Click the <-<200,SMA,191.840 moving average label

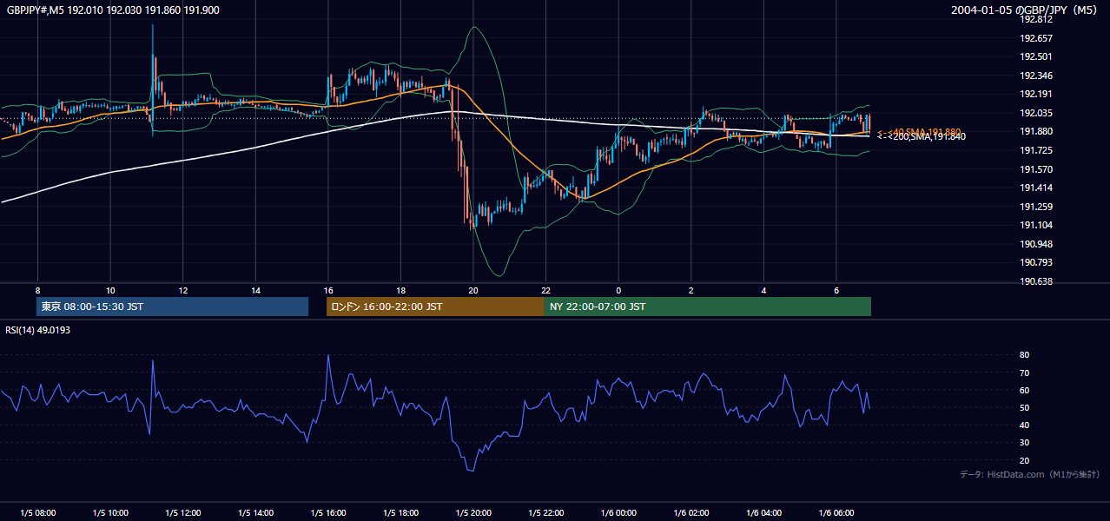pyautogui.click(x=921, y=136)
